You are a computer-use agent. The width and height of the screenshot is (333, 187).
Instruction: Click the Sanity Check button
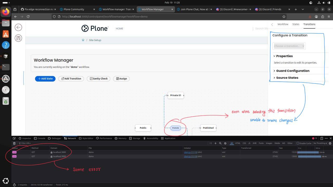(98, 79)
